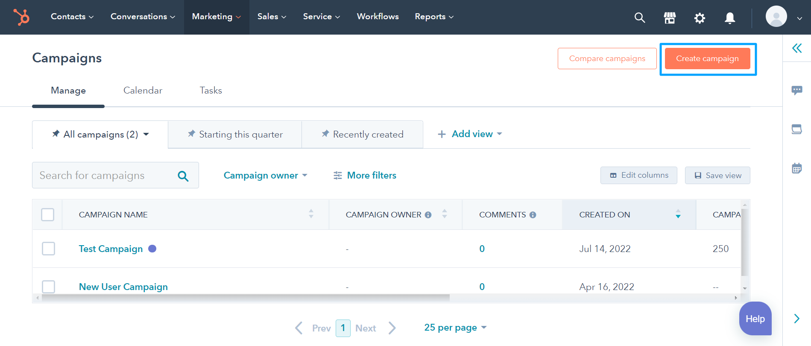Check the New User Campaign row checkbox
811x346 pixels.
49,287
